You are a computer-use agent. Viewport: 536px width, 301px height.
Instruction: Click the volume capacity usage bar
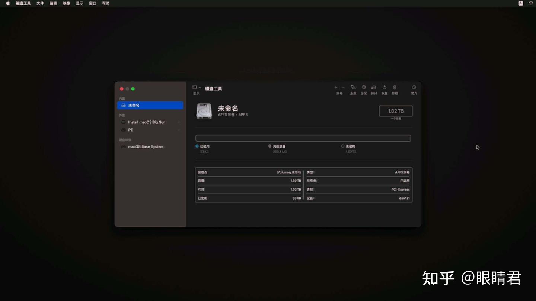[x=303, y=138]
